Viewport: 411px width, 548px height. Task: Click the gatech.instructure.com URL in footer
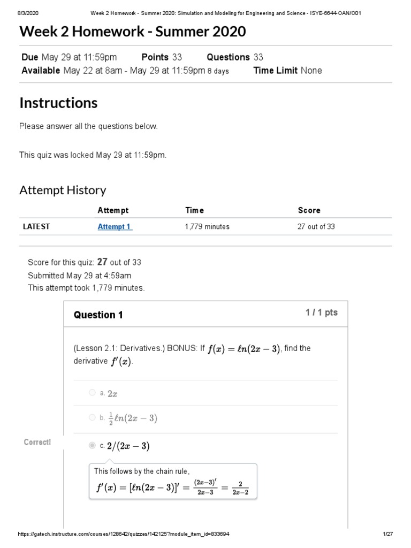pyautogui.click(x=125, y=535)
